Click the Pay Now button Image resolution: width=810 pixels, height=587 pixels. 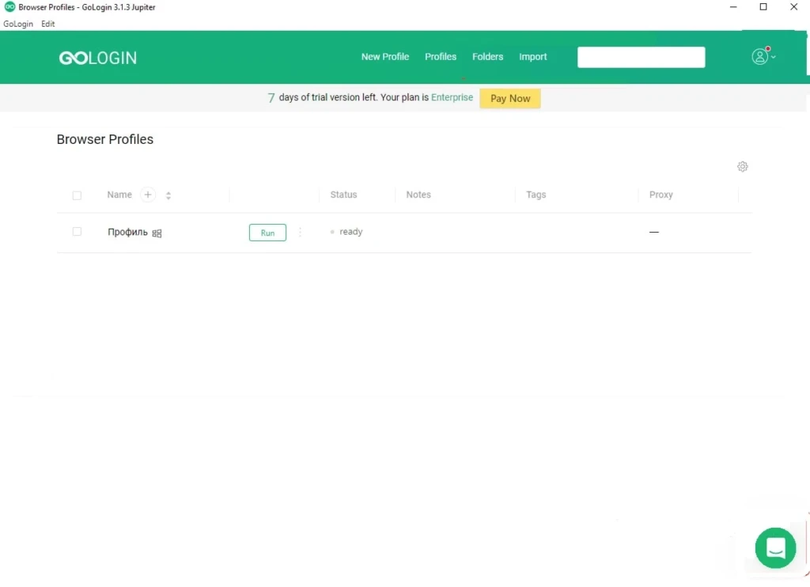pos(510,98)
